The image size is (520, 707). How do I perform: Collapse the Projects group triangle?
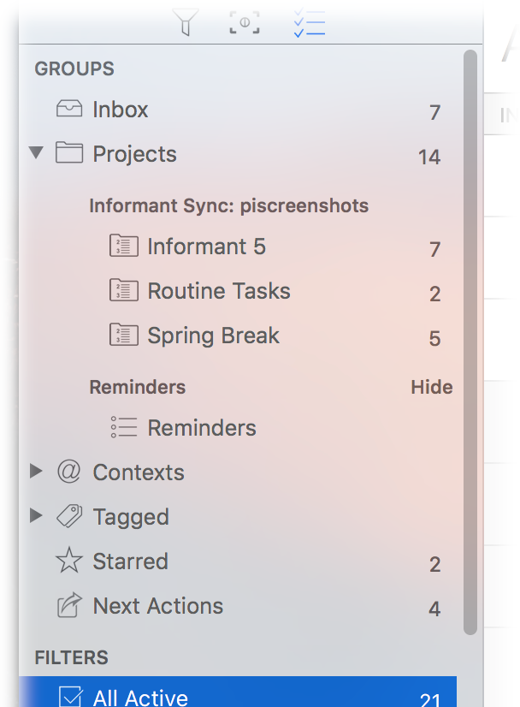[36, 154]
